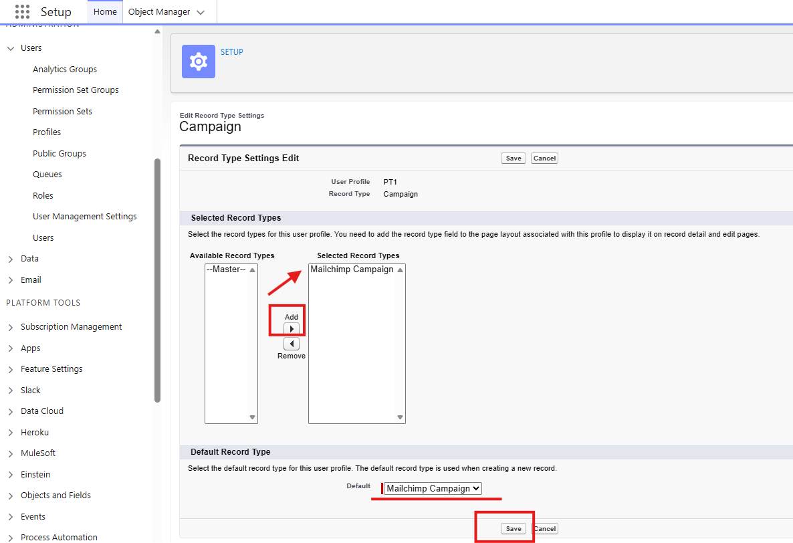
Task: Expand Feature Settings
Action: (x=11, y=370)
